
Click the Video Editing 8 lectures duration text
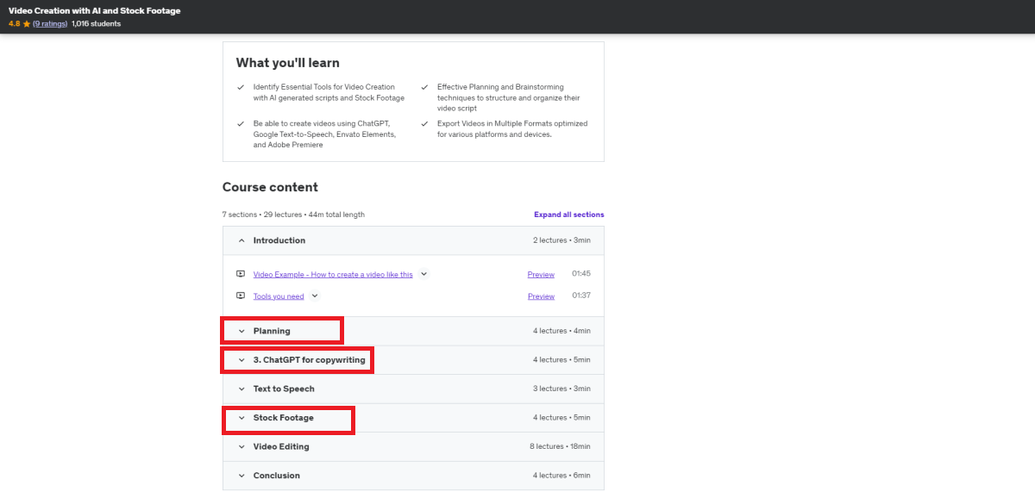tap(561, 446)
